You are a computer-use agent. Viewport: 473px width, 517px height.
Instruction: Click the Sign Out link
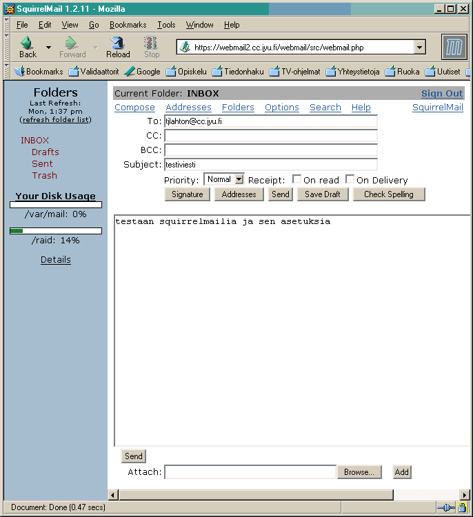pyautogui.click(x=442, y=93)
